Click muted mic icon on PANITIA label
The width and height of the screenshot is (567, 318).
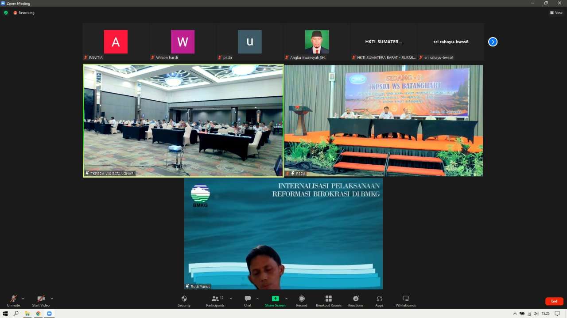pos(86,57)
